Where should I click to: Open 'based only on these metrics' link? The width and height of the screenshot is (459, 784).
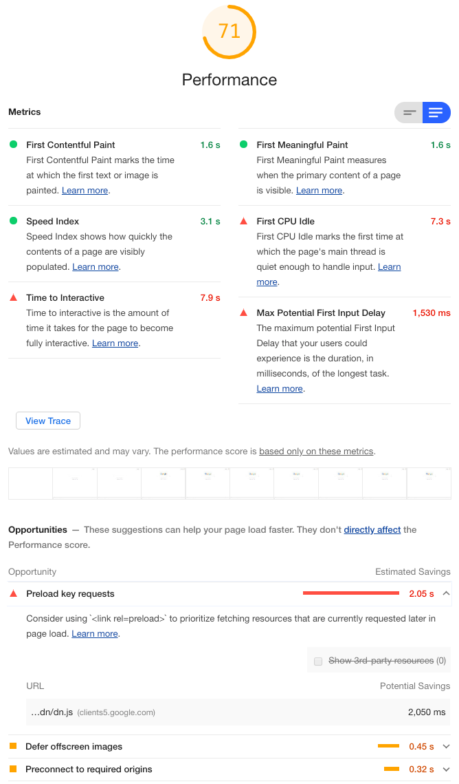(316, 452)
